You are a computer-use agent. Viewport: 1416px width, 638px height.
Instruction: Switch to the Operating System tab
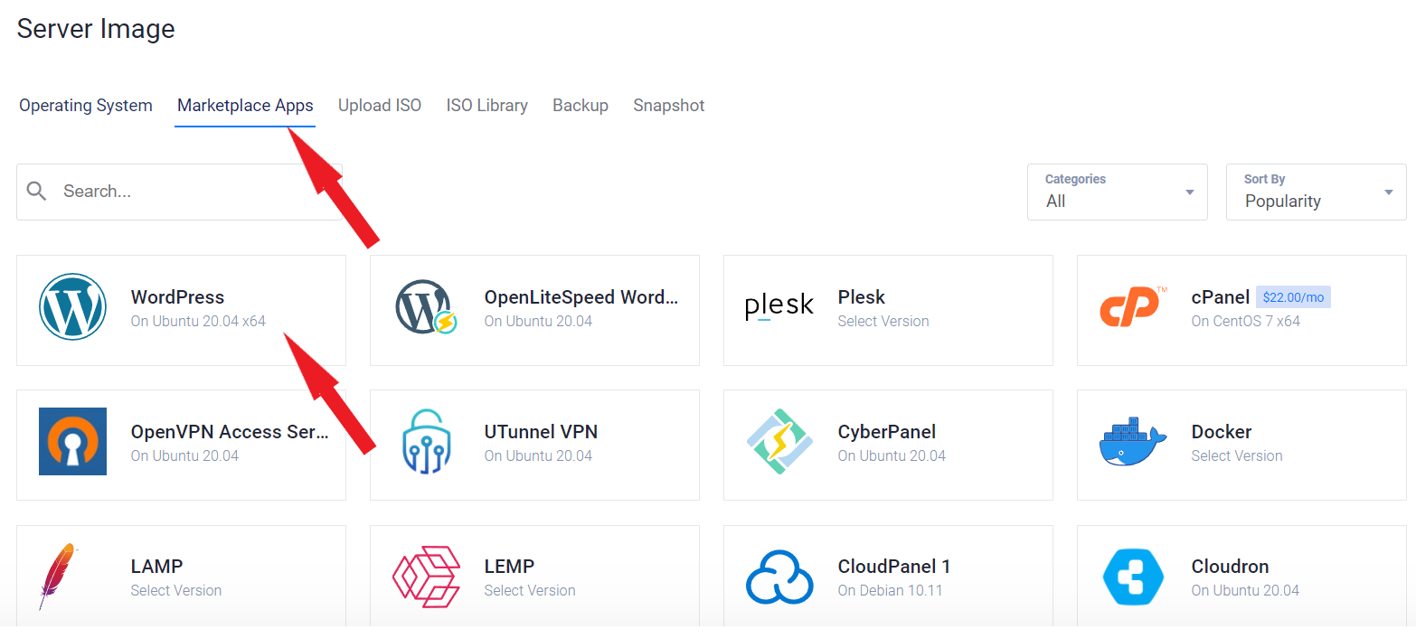85,106
